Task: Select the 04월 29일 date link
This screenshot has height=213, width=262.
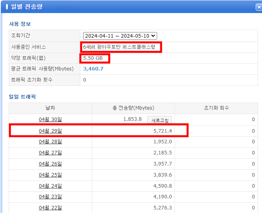Action: [50, 131]
